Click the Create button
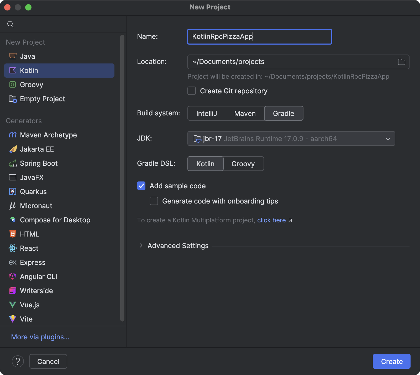Viewport: 420px width, 375px height. (x=391, y=361)
